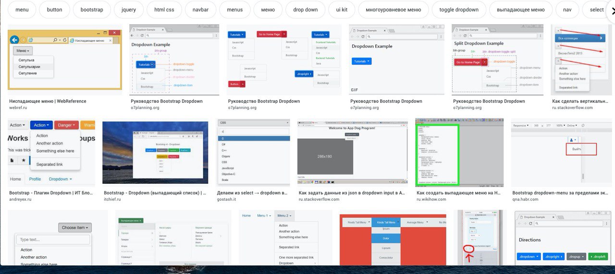Open "Bootstrap - Плагин Dropdown" title link
Image resolution: width=615 pixels, height=274 pixels.
52,193
